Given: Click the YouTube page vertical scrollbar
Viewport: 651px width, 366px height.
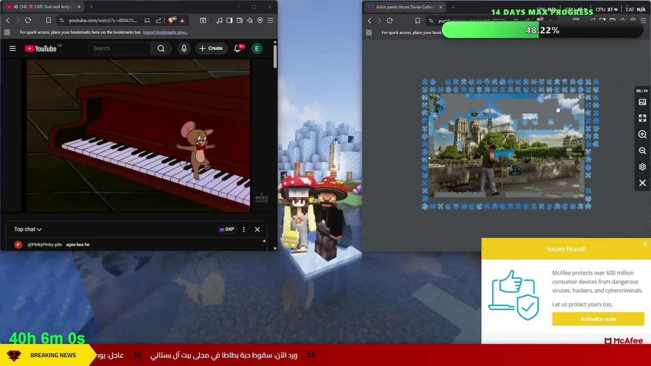Looking at the screenshot, I should click(275, 56).
